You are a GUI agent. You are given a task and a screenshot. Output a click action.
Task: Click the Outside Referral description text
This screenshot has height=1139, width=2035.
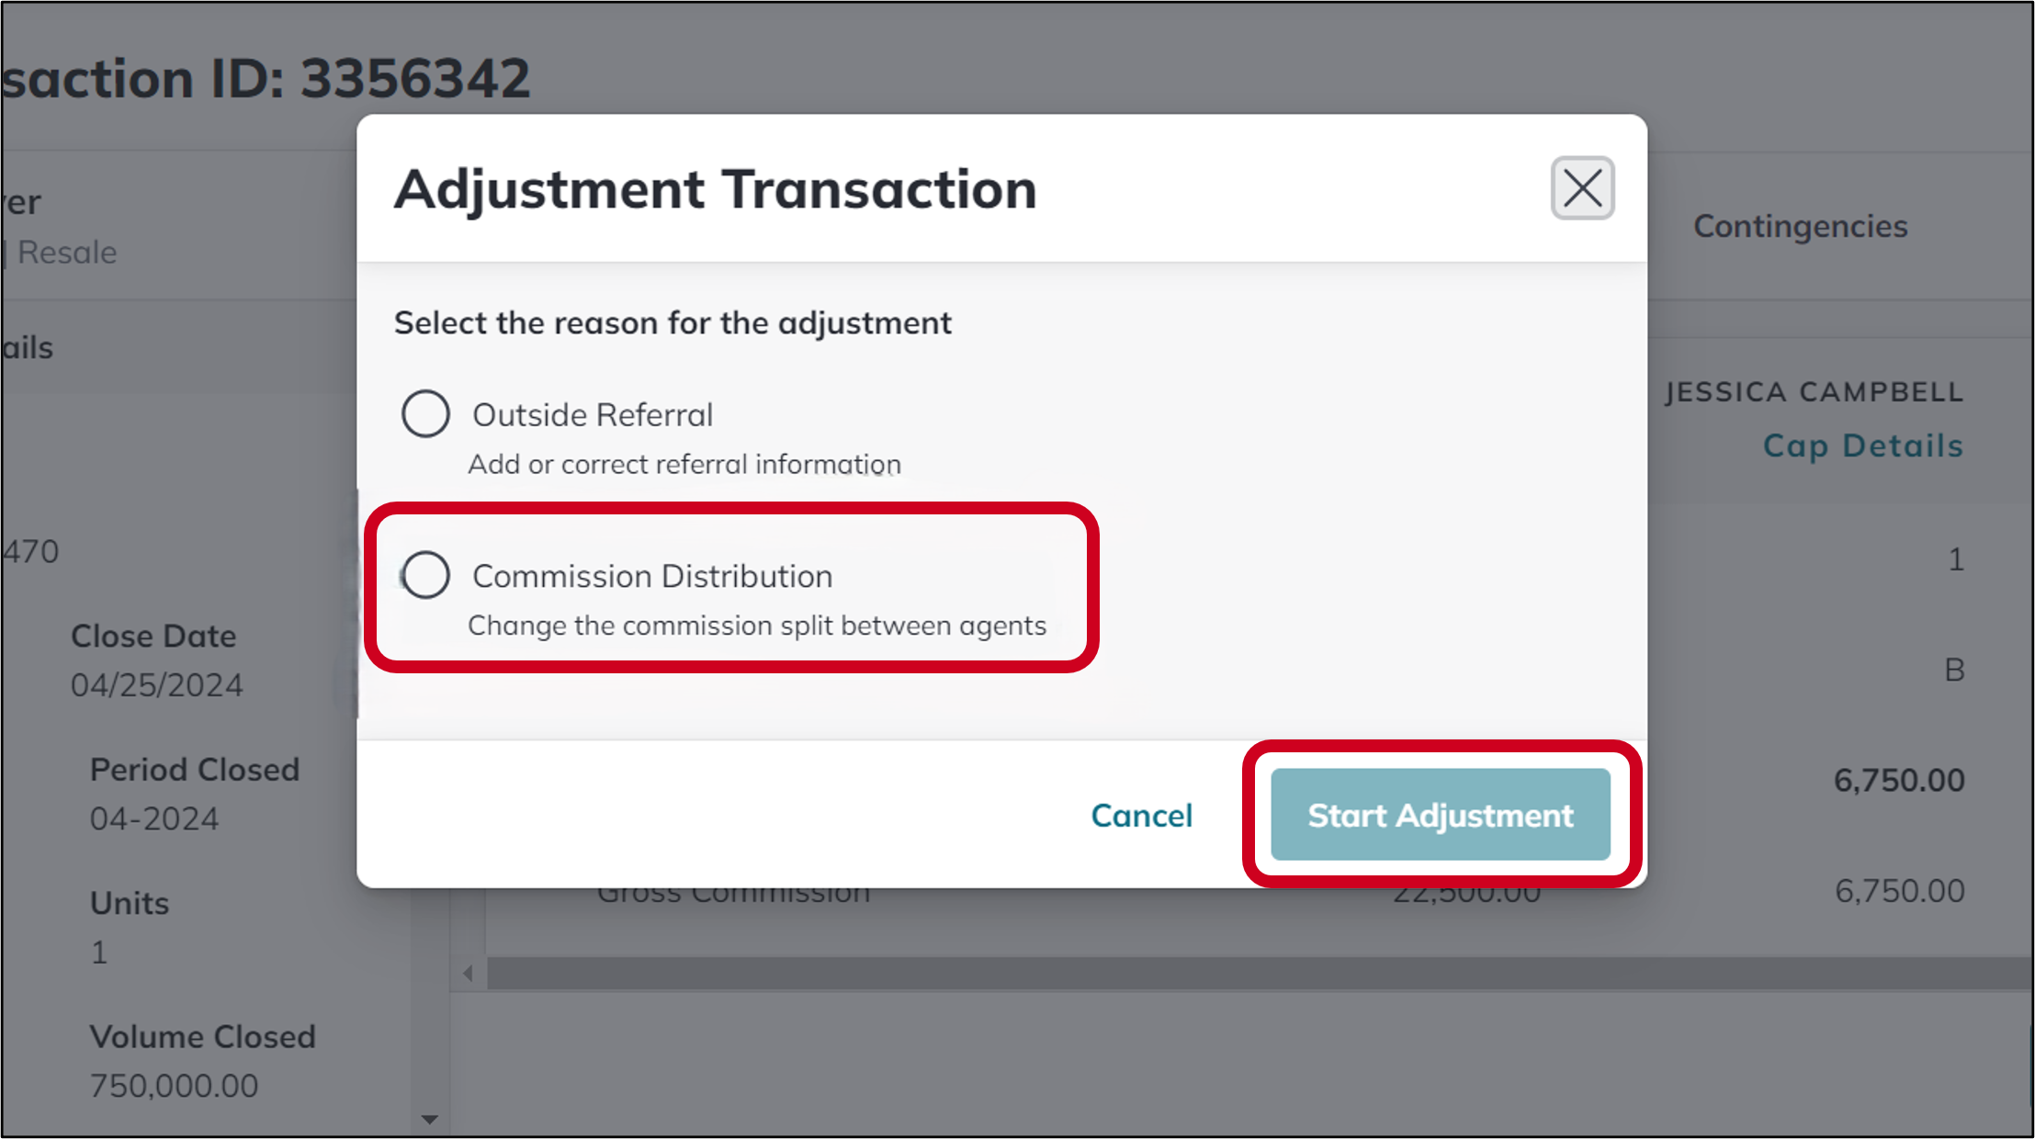tap(684, 464)
